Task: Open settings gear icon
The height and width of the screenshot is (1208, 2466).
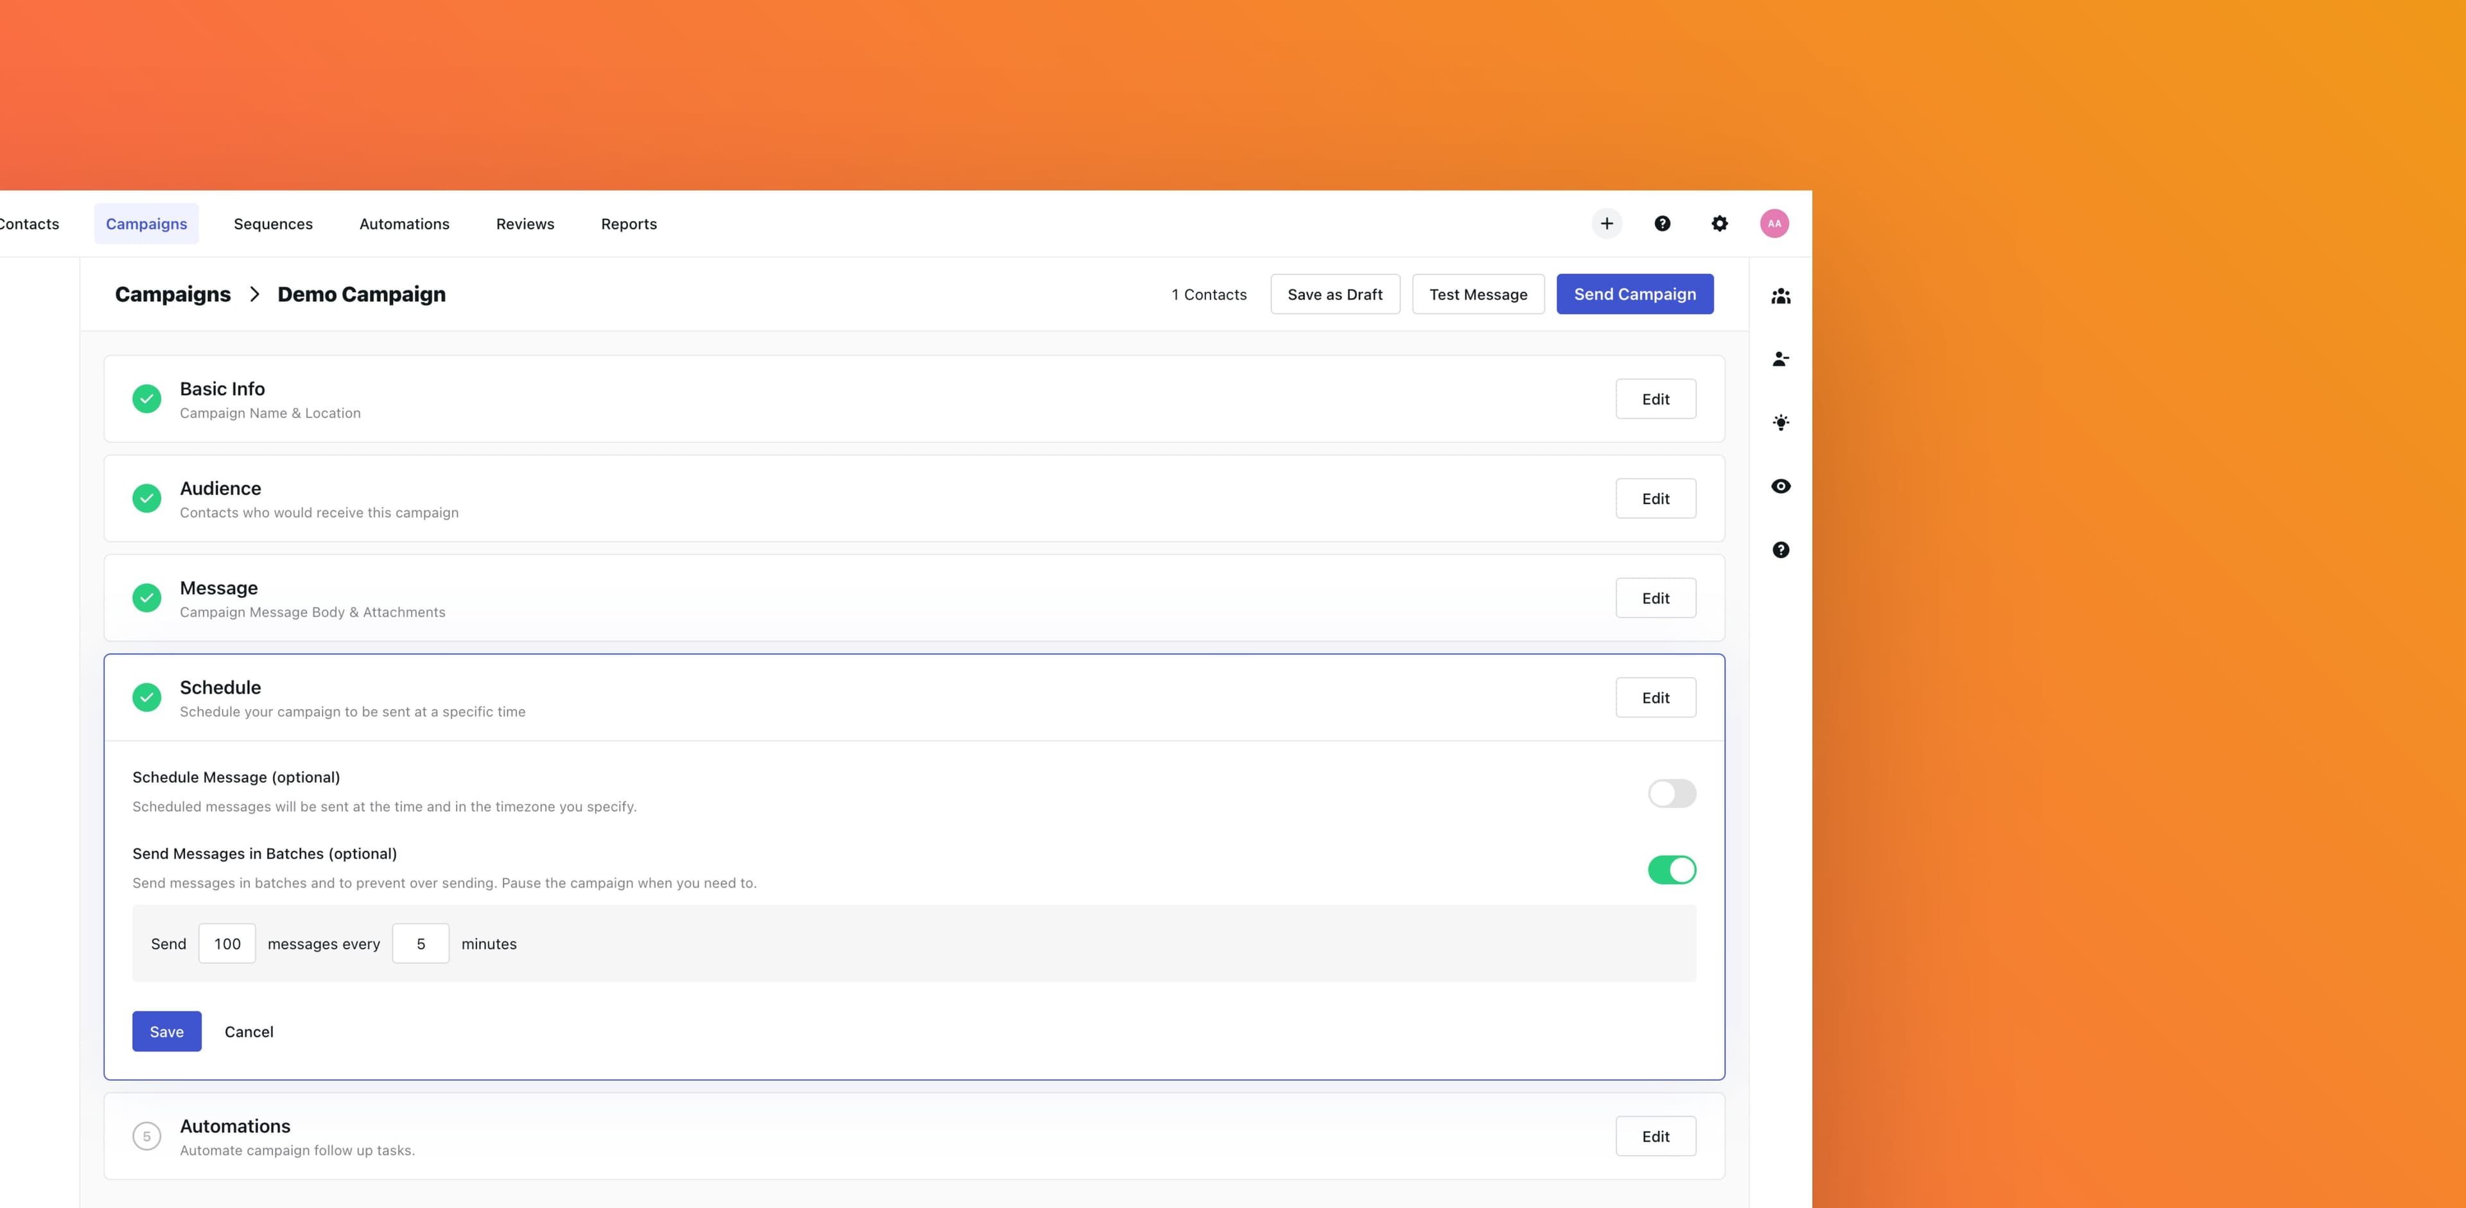Action: pyautogui.click(x=1719, y=224)
